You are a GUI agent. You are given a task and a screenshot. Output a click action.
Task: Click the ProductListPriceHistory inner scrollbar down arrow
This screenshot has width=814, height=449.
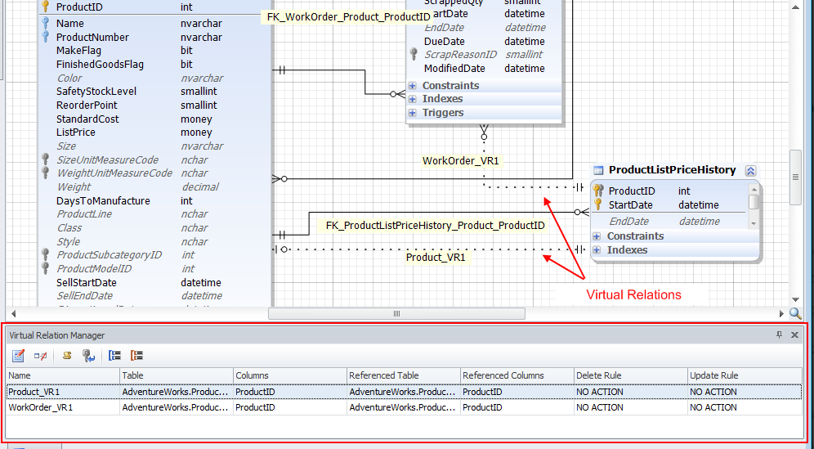754,223
